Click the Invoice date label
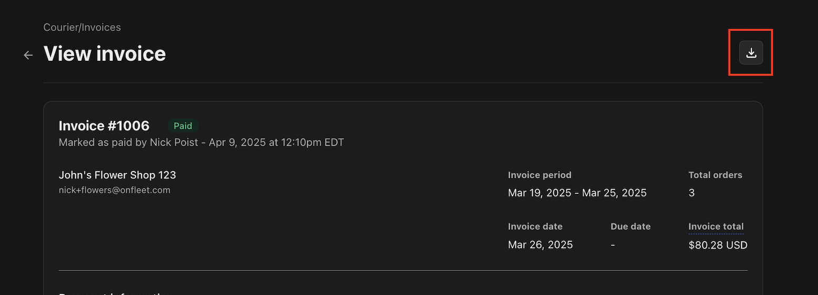Screen dimensions: 818x295 tap(535, 227)
